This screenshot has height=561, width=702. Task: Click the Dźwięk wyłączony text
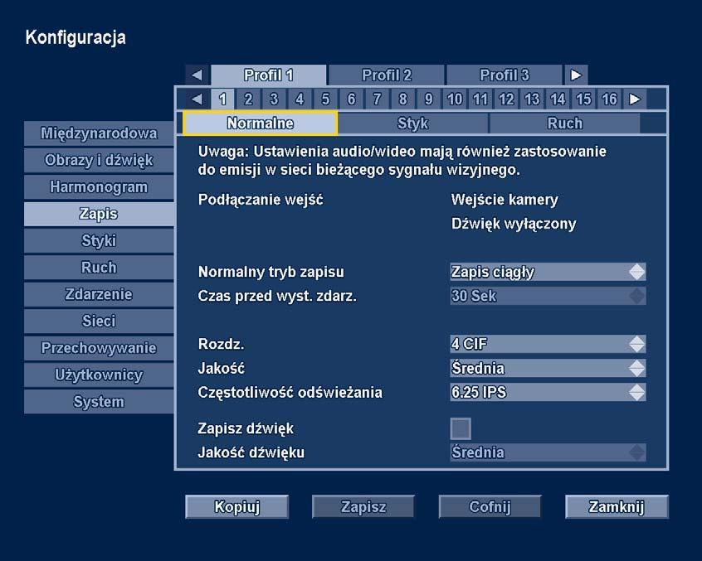[x=514, y=224]
